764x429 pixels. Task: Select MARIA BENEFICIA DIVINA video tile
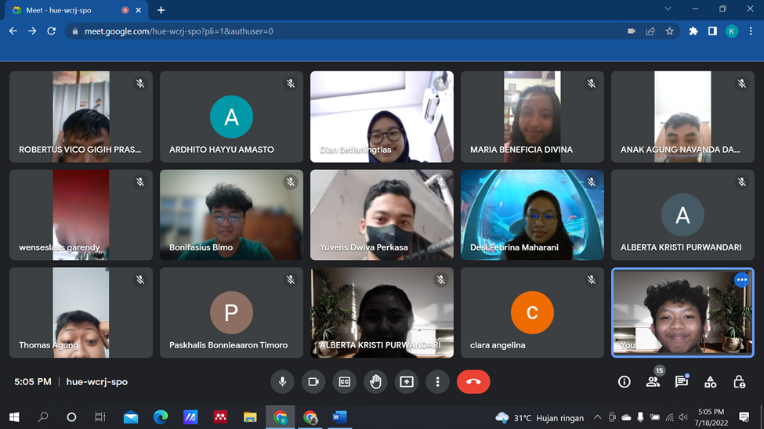[532, 117]
